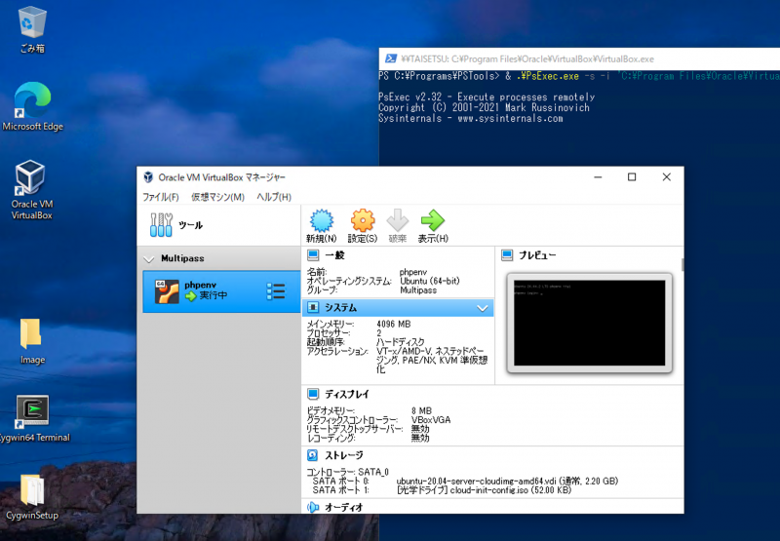Open the ファイル(F) menu
Screen dimensions: 780x541
pos(160,197)
